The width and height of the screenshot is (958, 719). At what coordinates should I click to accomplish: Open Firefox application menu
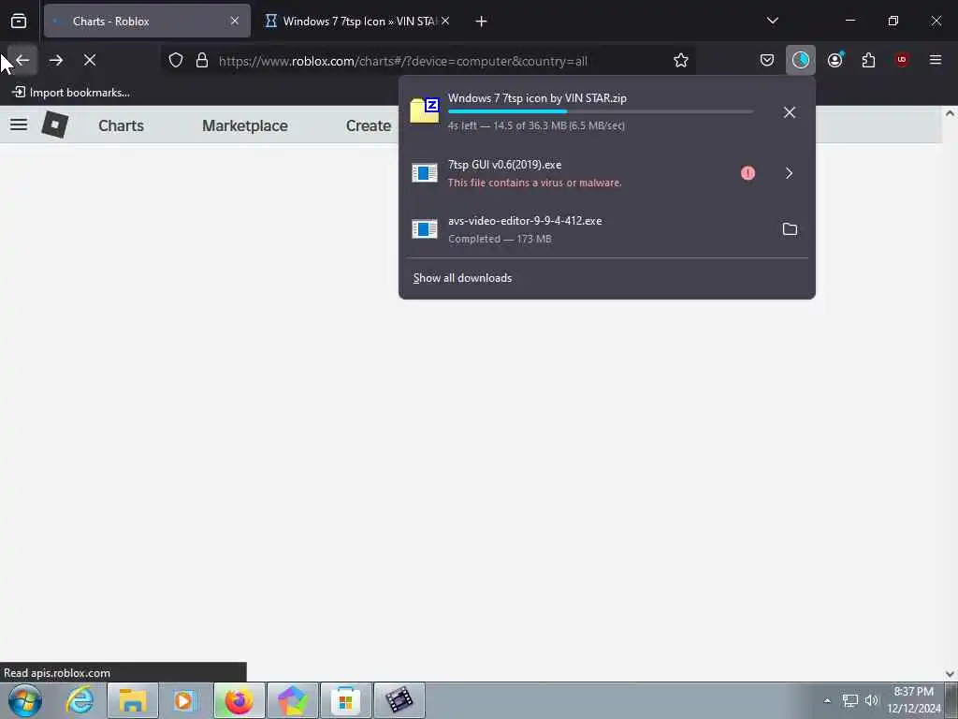[x=936, y=61]
